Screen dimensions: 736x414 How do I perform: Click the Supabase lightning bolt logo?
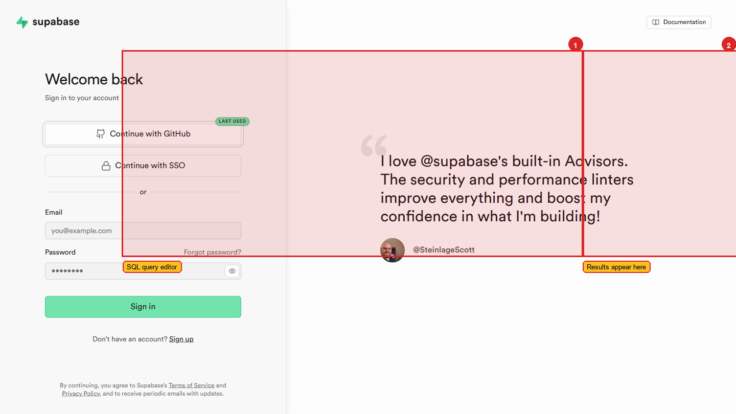(22, 22)
